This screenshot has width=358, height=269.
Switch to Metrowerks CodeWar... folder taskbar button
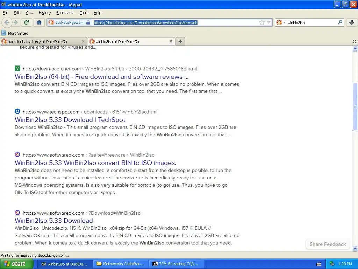[x=121, y=264]
